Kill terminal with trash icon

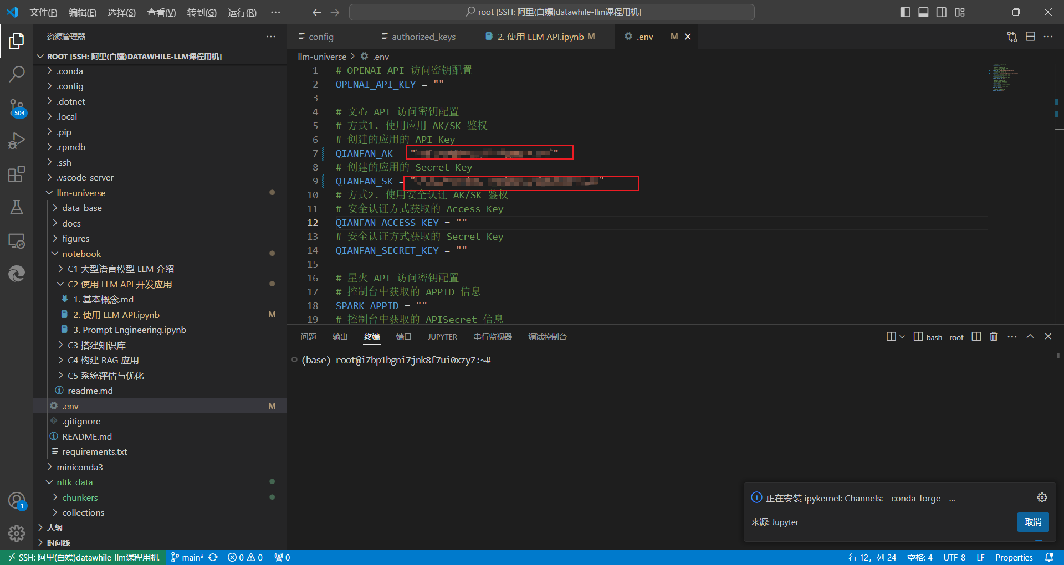click(994, 337)
